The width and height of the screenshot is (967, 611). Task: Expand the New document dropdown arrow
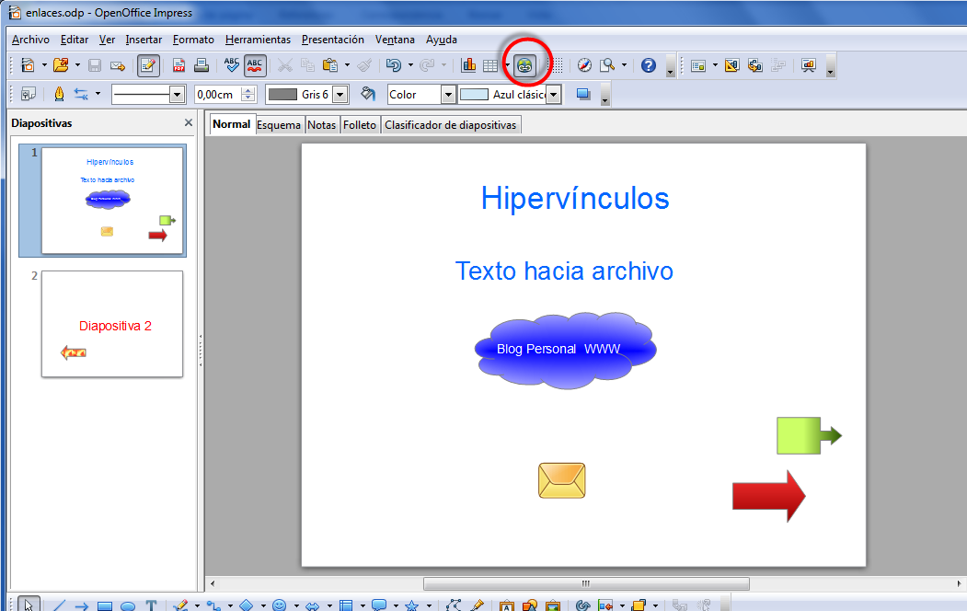click(x=44, y=65)
